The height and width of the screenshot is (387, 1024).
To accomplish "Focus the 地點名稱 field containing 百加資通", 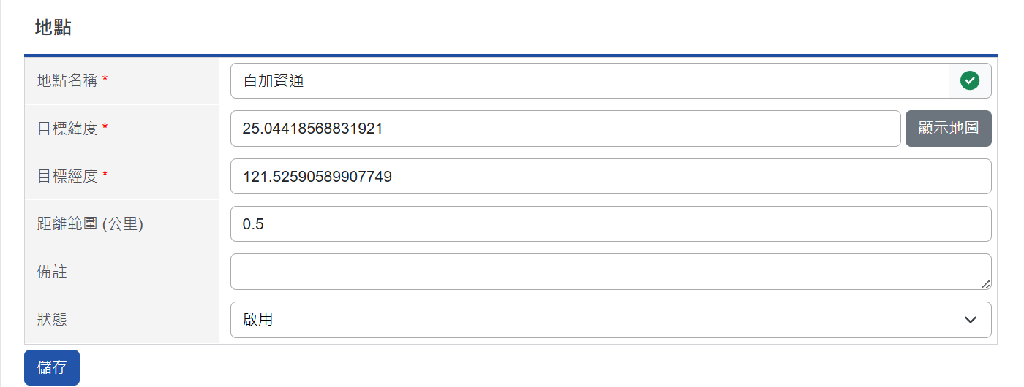I will tap(590, 80).
